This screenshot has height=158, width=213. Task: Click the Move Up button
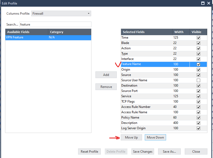(x=131, y=137)
